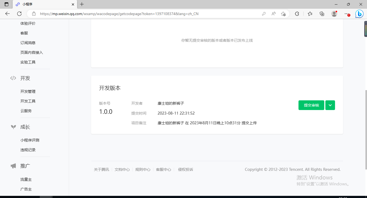Click the address bar URL
Image resolution: width=367 pixels, height=198 pixels.
119,14
